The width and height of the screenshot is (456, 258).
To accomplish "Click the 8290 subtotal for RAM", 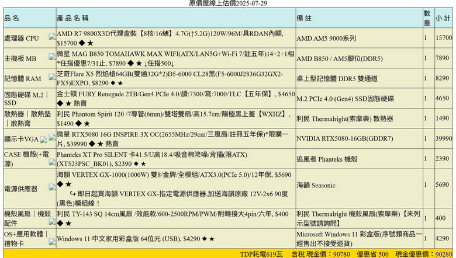I will (x=442, y=78).
